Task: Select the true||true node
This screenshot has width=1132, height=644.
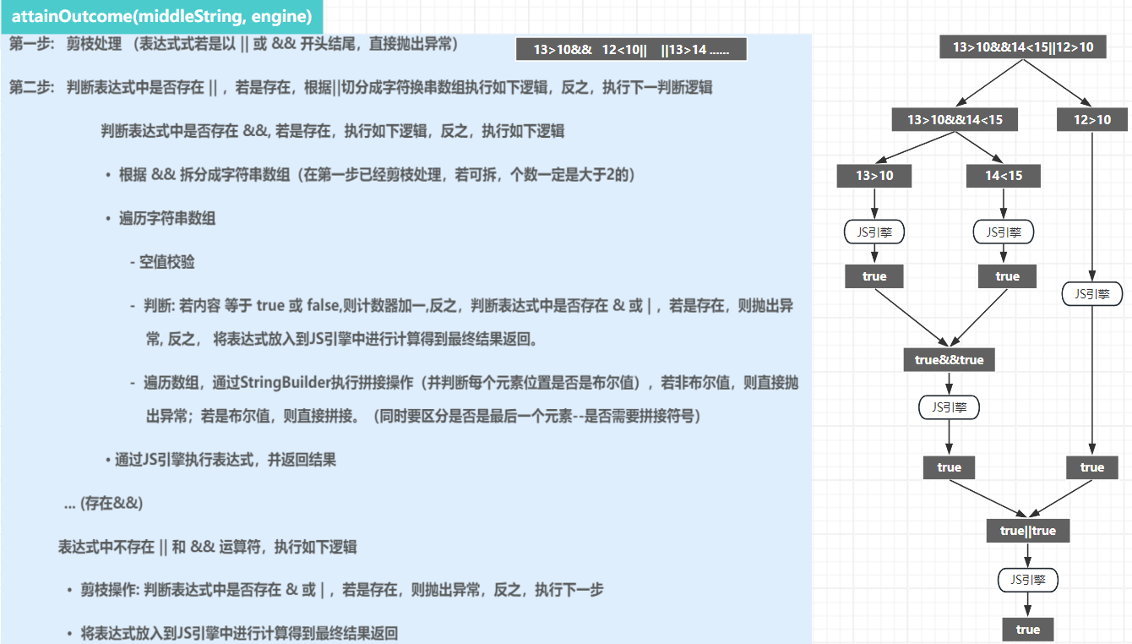Action: coord(1027,531)
